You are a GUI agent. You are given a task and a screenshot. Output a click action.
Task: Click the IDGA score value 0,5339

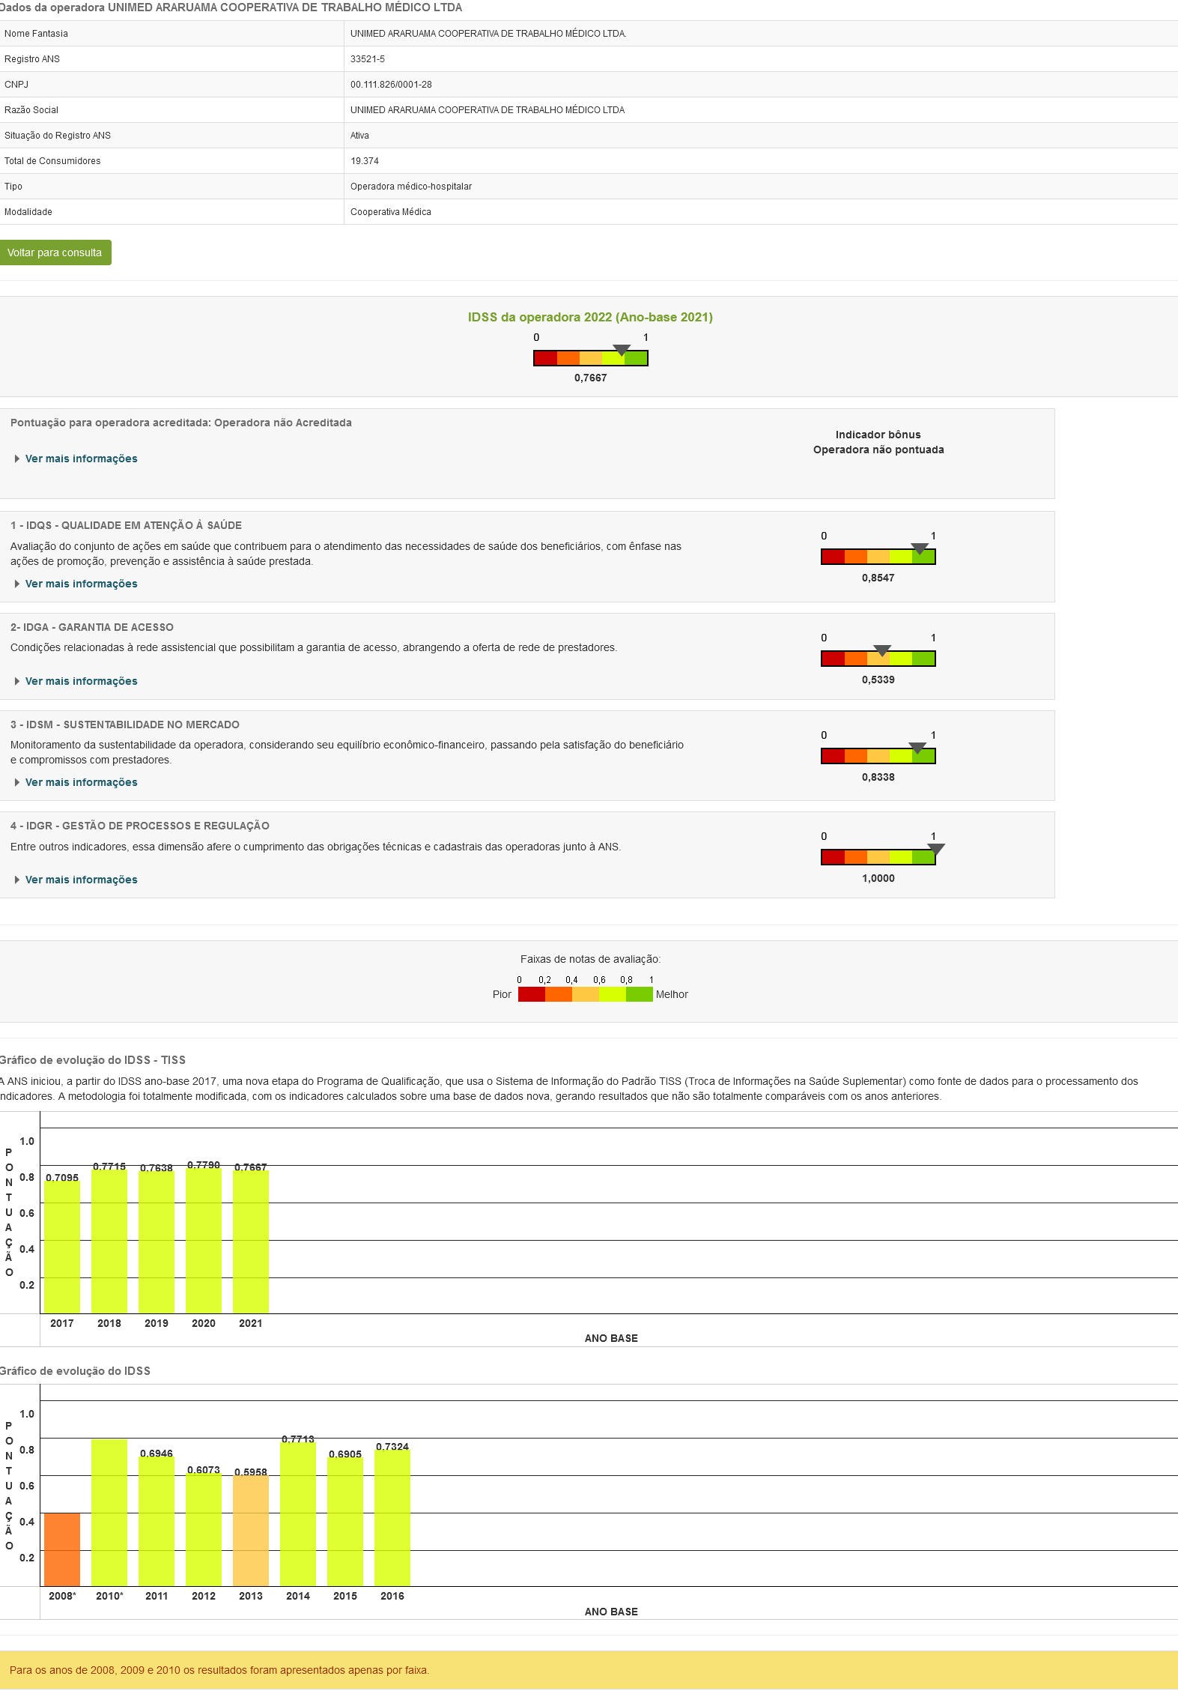(878, 680)
